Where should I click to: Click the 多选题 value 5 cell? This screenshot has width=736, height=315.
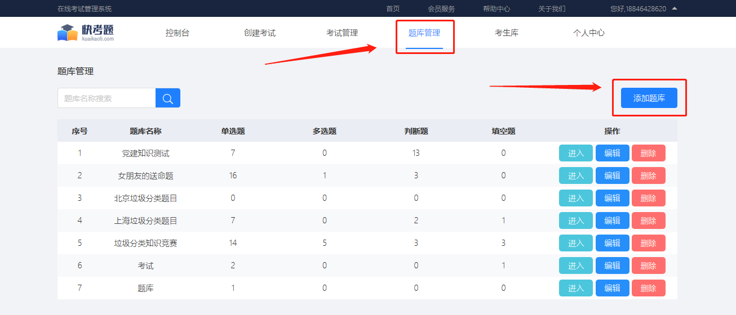325,243
